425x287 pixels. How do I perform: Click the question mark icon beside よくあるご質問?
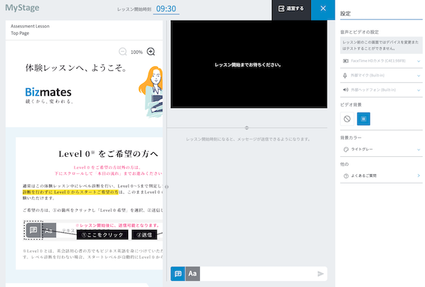point(346,176)
